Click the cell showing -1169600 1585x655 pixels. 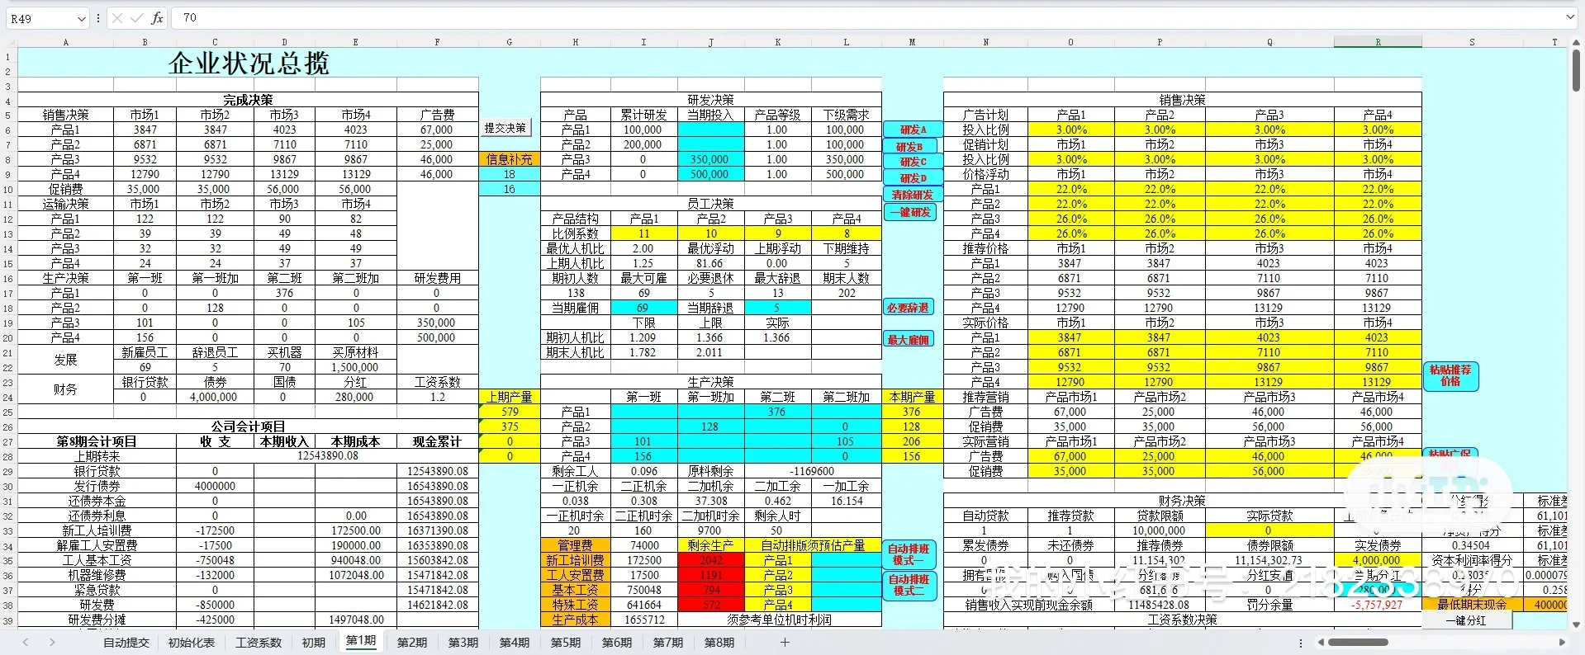click(x=813, y=471)
